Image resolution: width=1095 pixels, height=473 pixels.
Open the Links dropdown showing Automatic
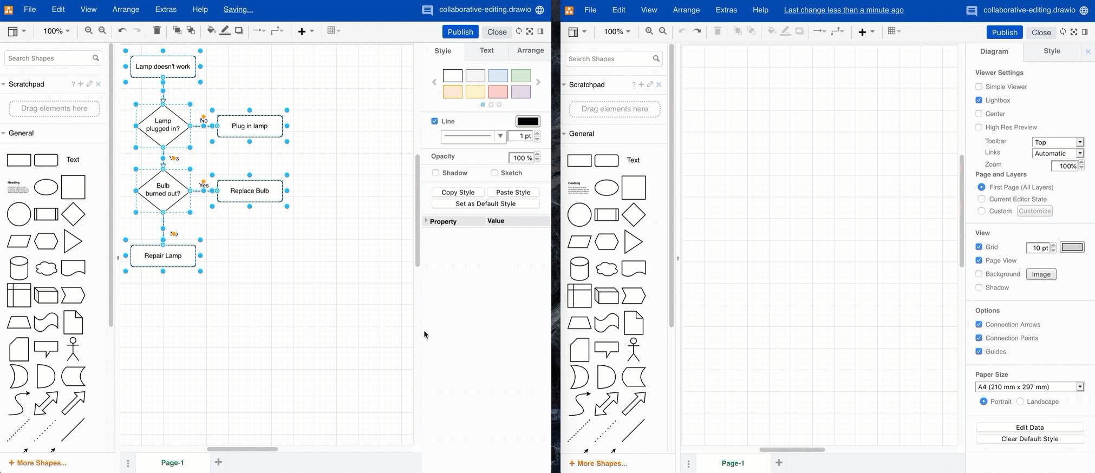1058,154
